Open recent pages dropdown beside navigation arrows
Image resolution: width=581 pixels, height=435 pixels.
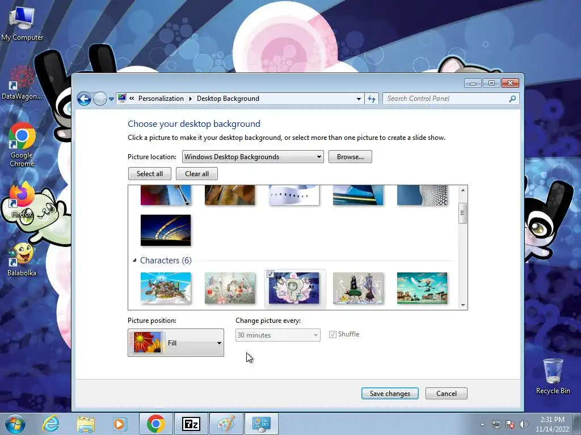pyautogui.click(x=111, y=99)
